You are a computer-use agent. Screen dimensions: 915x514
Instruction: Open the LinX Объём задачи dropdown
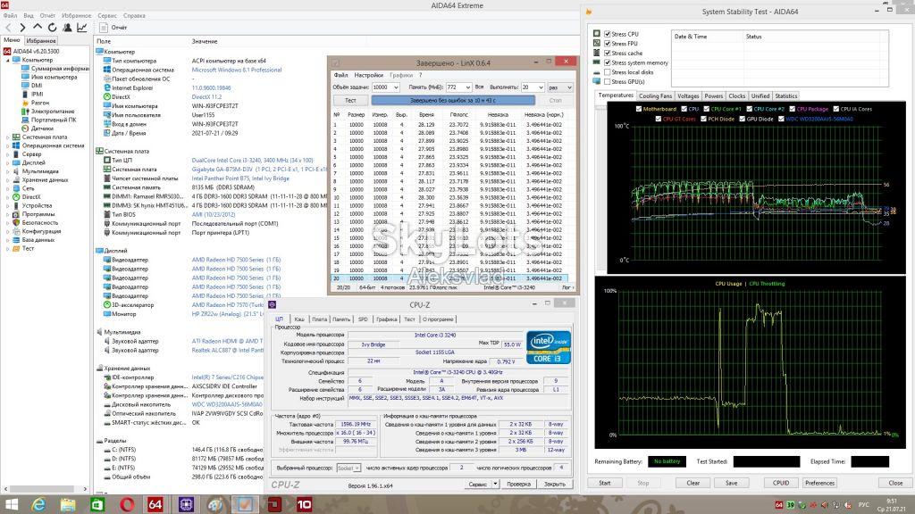(386, 87)
